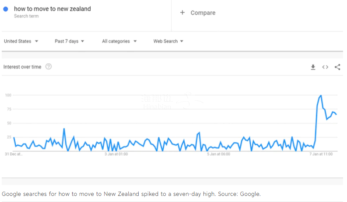The height and width of the screenshot is (202, 347).
Task: Edit the 'how to move to new zealand' term
Action: coord(53,9)
